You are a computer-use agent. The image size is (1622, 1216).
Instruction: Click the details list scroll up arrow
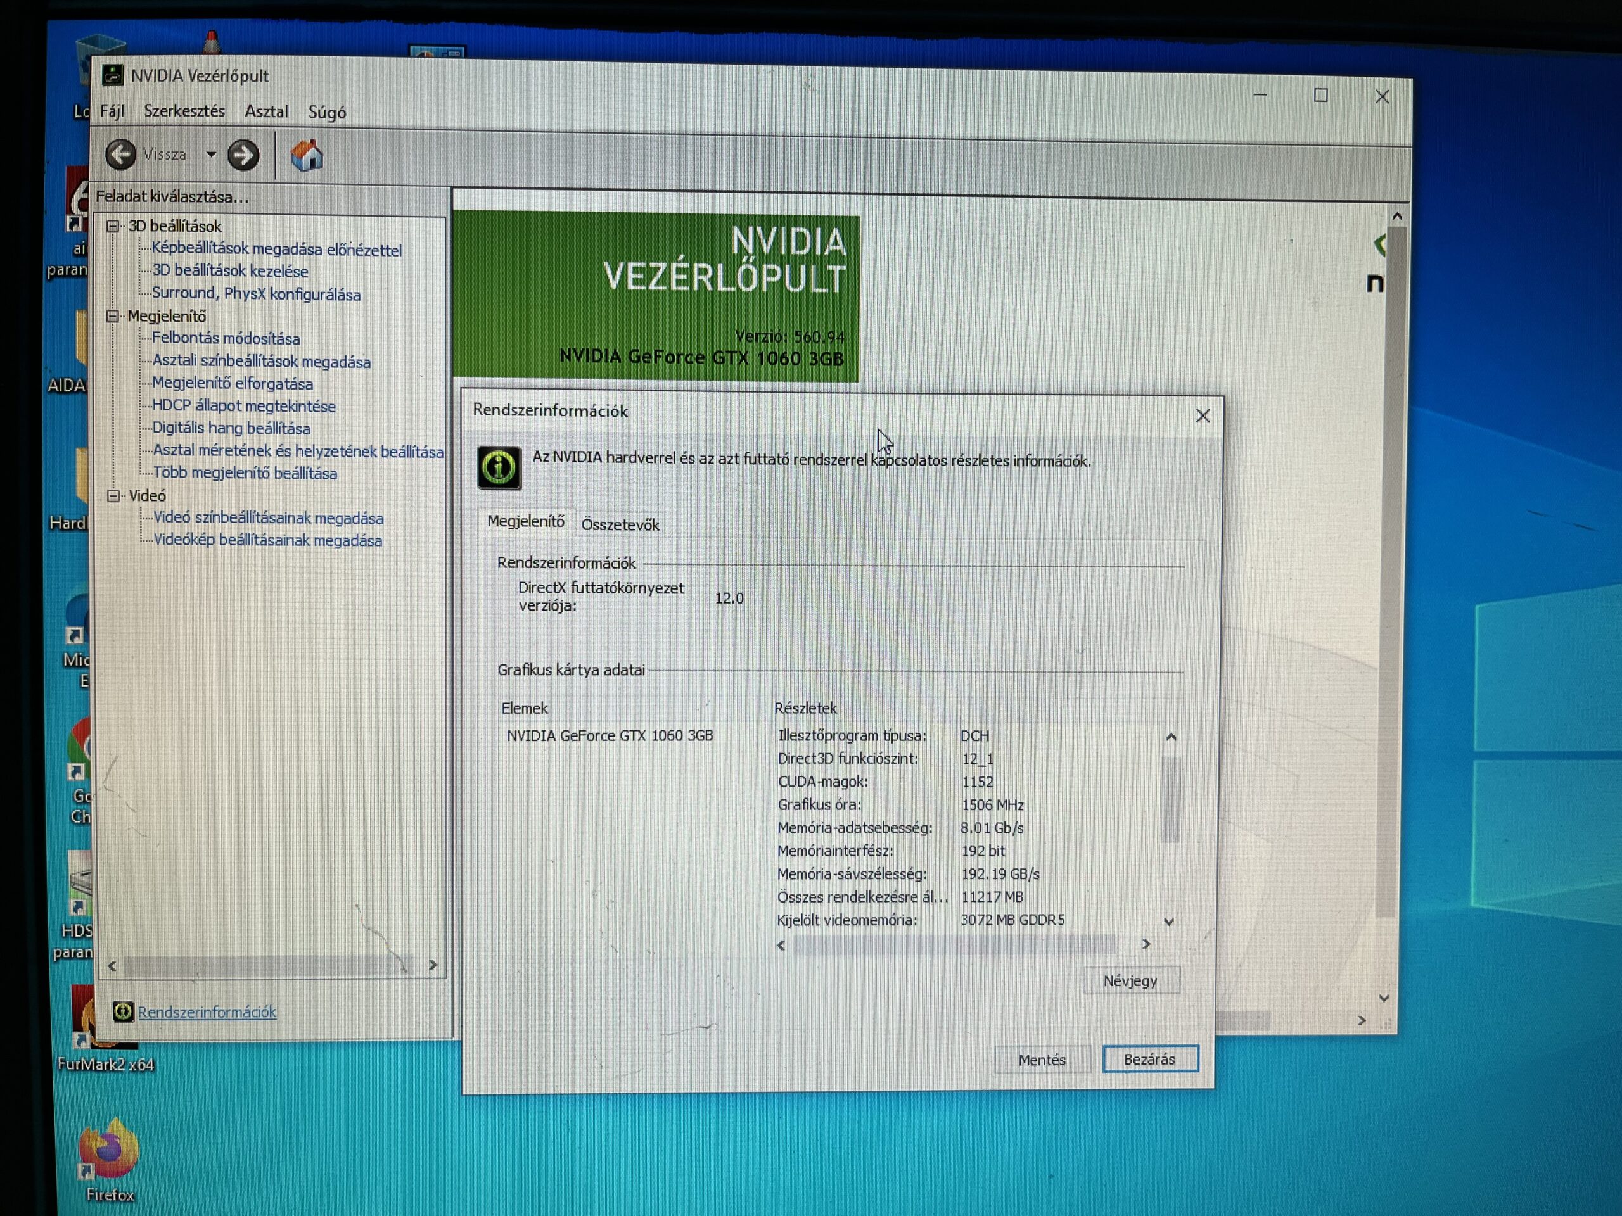click(1171, 737)
